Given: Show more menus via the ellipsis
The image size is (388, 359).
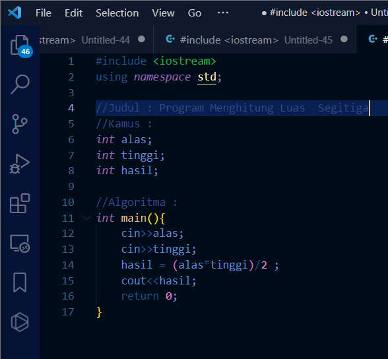Looking at the screenshot, I should (x=223, y=13).
